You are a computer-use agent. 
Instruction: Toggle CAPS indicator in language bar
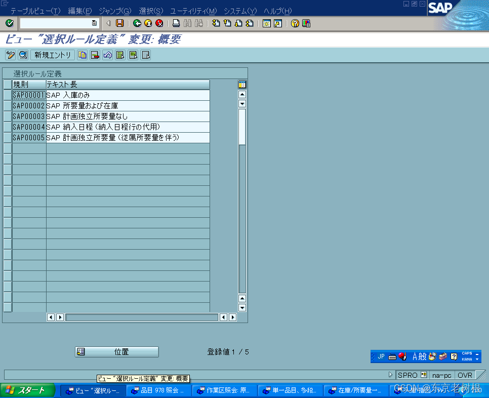click(468, 353)
